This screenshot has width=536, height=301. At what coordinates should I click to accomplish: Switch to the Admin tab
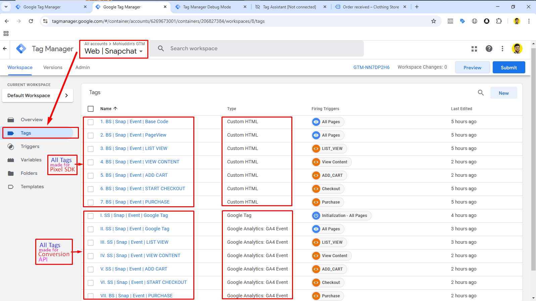(83, 68)
